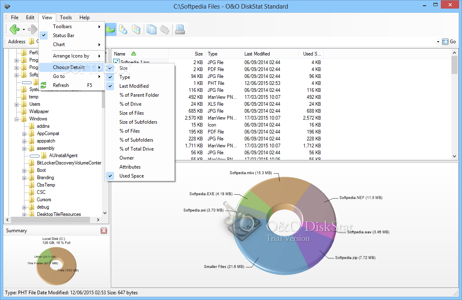Open the Chart submenu

(72, 44)
